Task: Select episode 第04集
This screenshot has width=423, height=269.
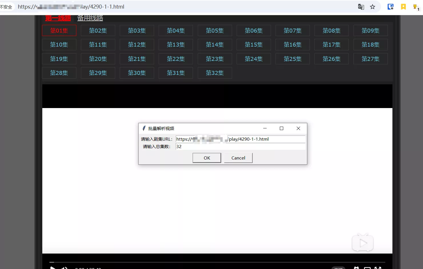Action: pos(176,31)
